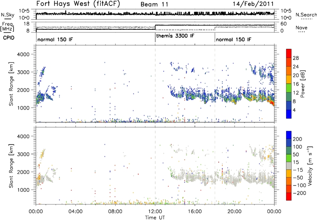Click the "CPID" row label
317x220 pixels.
tap(8, 38)
